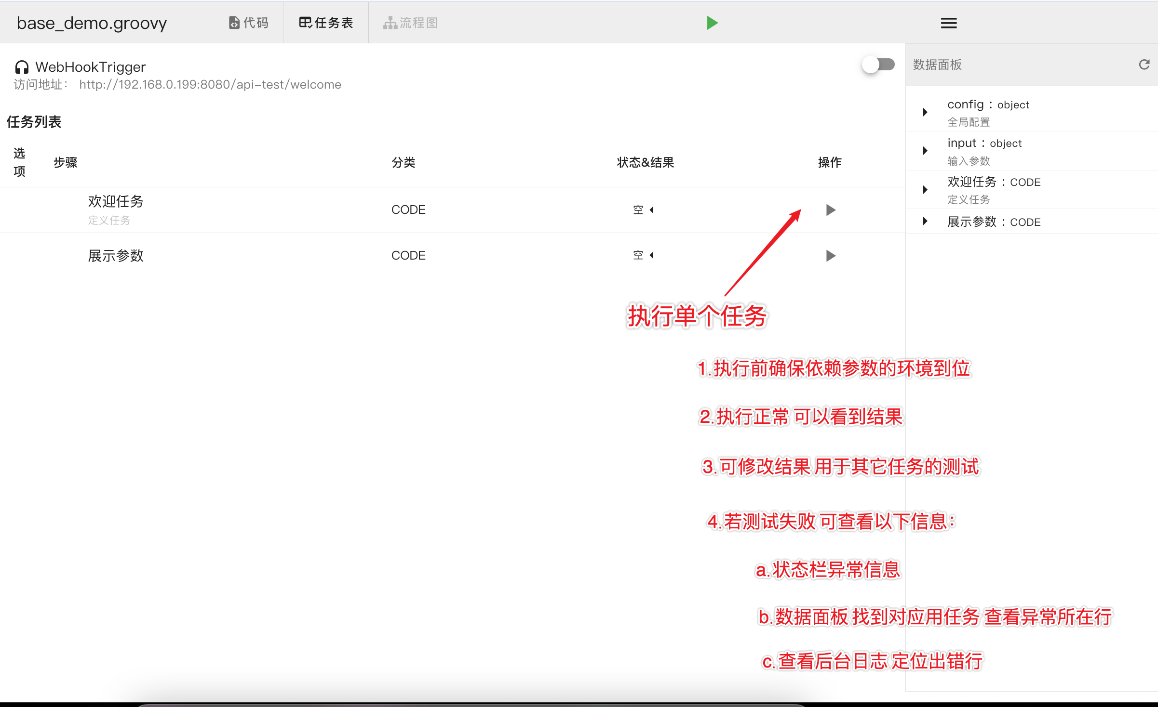
Task: Click the 数据面板 panel header
Action: 937,65
